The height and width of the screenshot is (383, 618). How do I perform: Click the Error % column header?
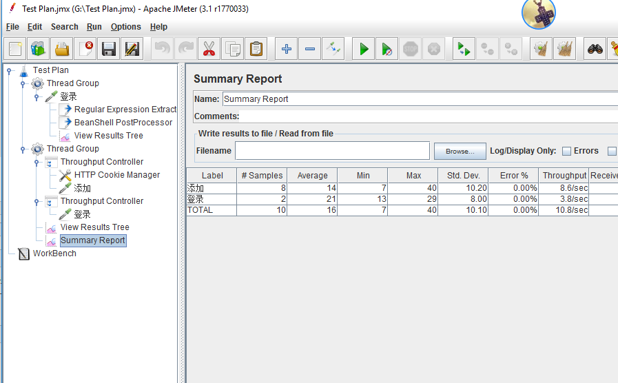pyautogui.click(x=513, y=176)
